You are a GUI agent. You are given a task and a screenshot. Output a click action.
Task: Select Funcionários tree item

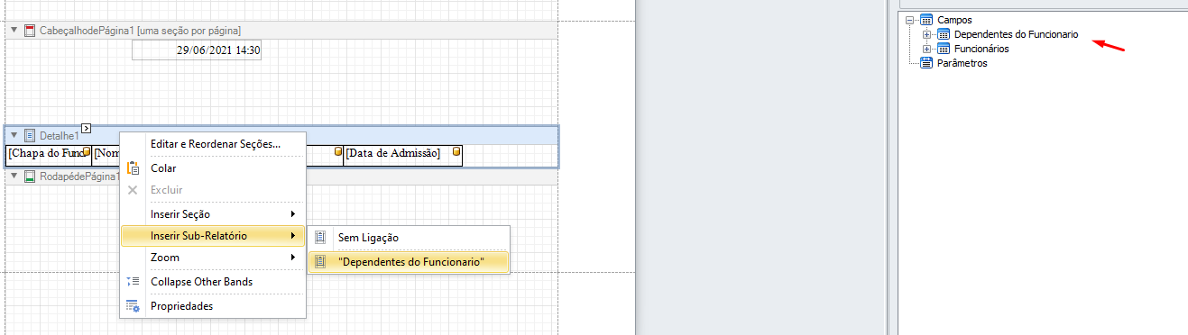[x=981, y=49]
